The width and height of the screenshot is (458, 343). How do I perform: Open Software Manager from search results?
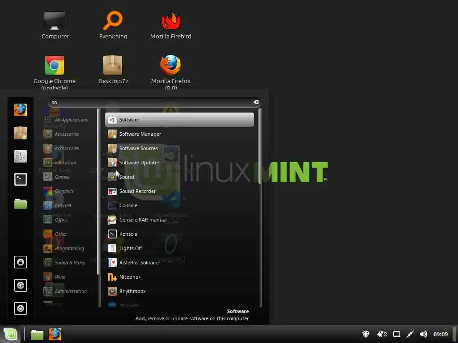tap(179, 134)
